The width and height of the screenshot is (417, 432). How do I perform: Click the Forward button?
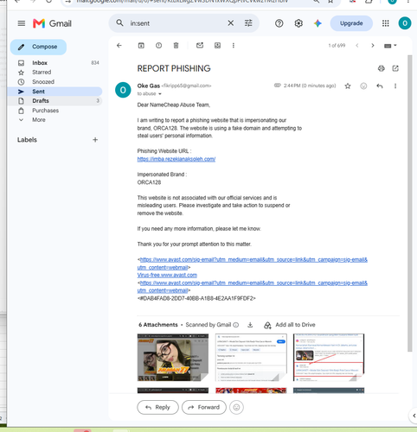pos(204,407)
